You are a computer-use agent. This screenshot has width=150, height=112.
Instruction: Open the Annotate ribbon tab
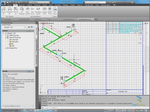(x=58, y=5)
